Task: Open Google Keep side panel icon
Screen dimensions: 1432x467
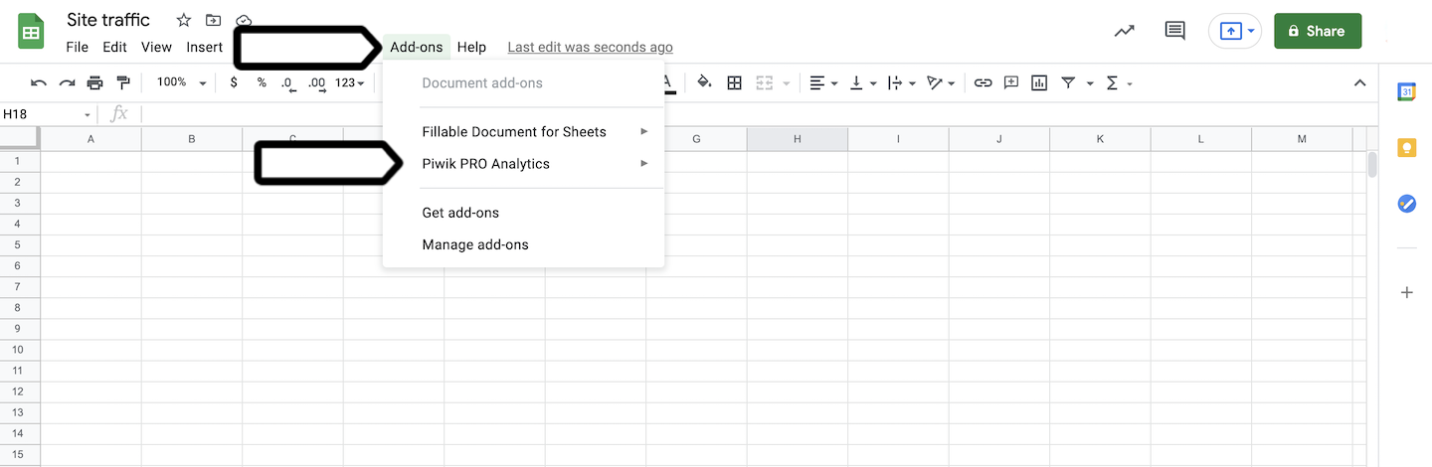Action: [1406, 147]
